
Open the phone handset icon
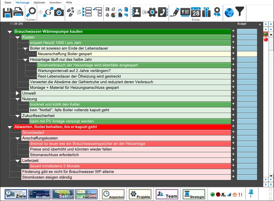(163, 12)
